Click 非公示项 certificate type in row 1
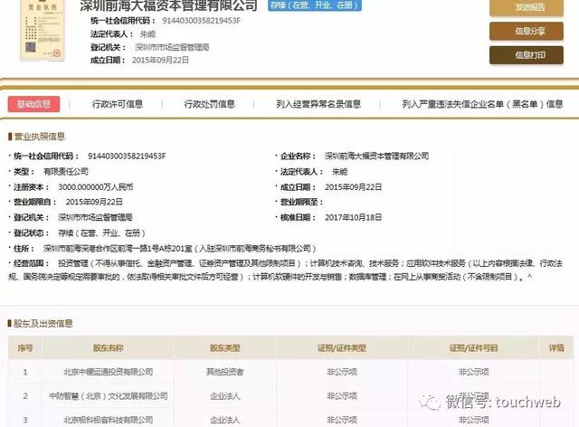This screenshot has height=427, width=579. click(x=342, y=372)
